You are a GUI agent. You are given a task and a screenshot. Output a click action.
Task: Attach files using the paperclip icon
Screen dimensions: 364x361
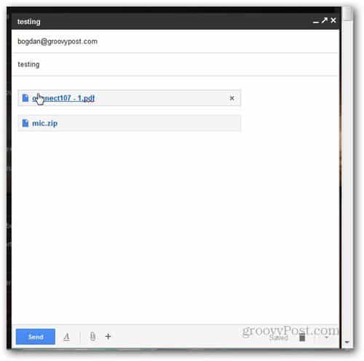(x=92, y=336)
